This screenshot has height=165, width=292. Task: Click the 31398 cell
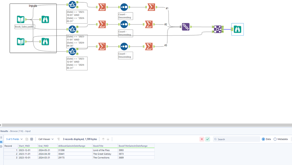(x=75, y=150)
